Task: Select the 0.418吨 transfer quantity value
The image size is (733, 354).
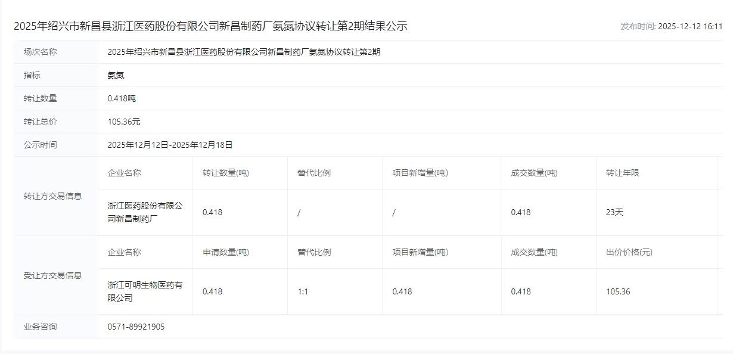Action: click(122, 98)
